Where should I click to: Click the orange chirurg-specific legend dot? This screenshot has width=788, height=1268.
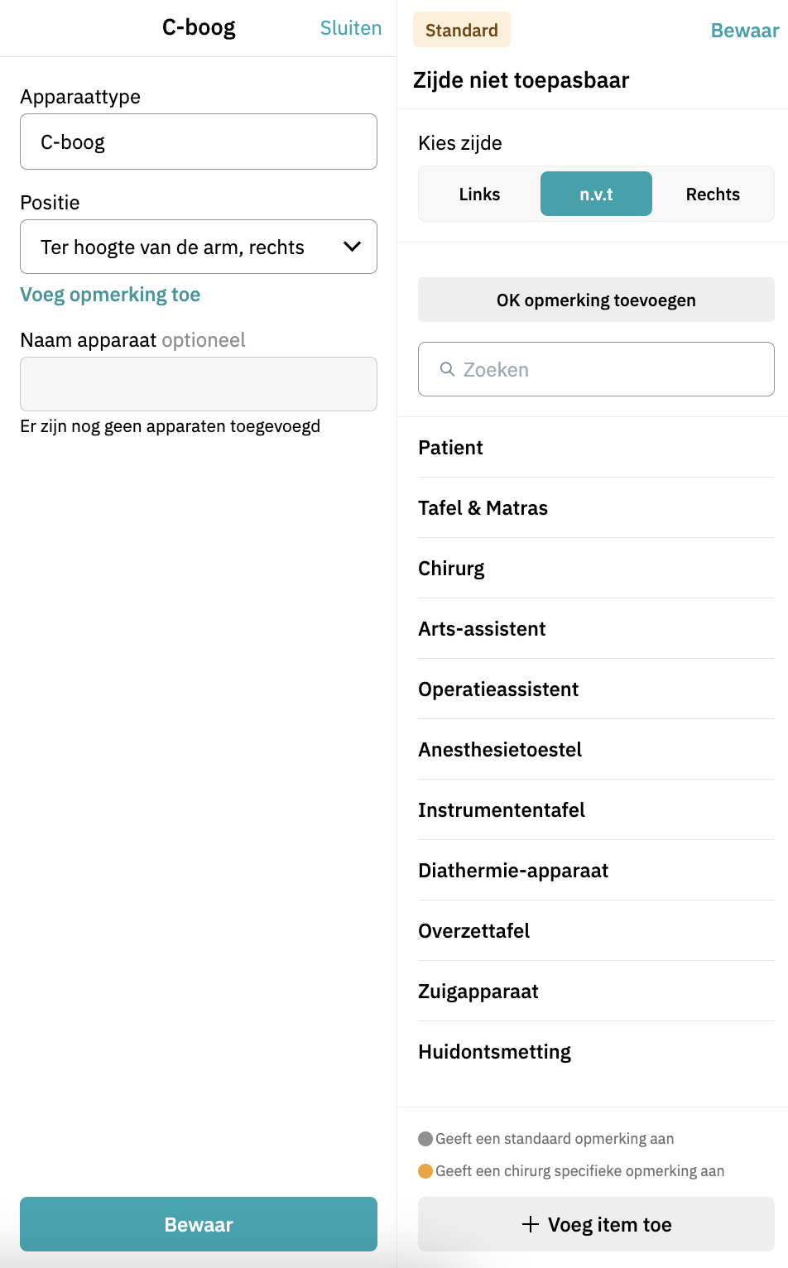[425, 1171]
